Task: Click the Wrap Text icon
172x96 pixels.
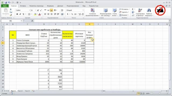Action: [62, 10]
